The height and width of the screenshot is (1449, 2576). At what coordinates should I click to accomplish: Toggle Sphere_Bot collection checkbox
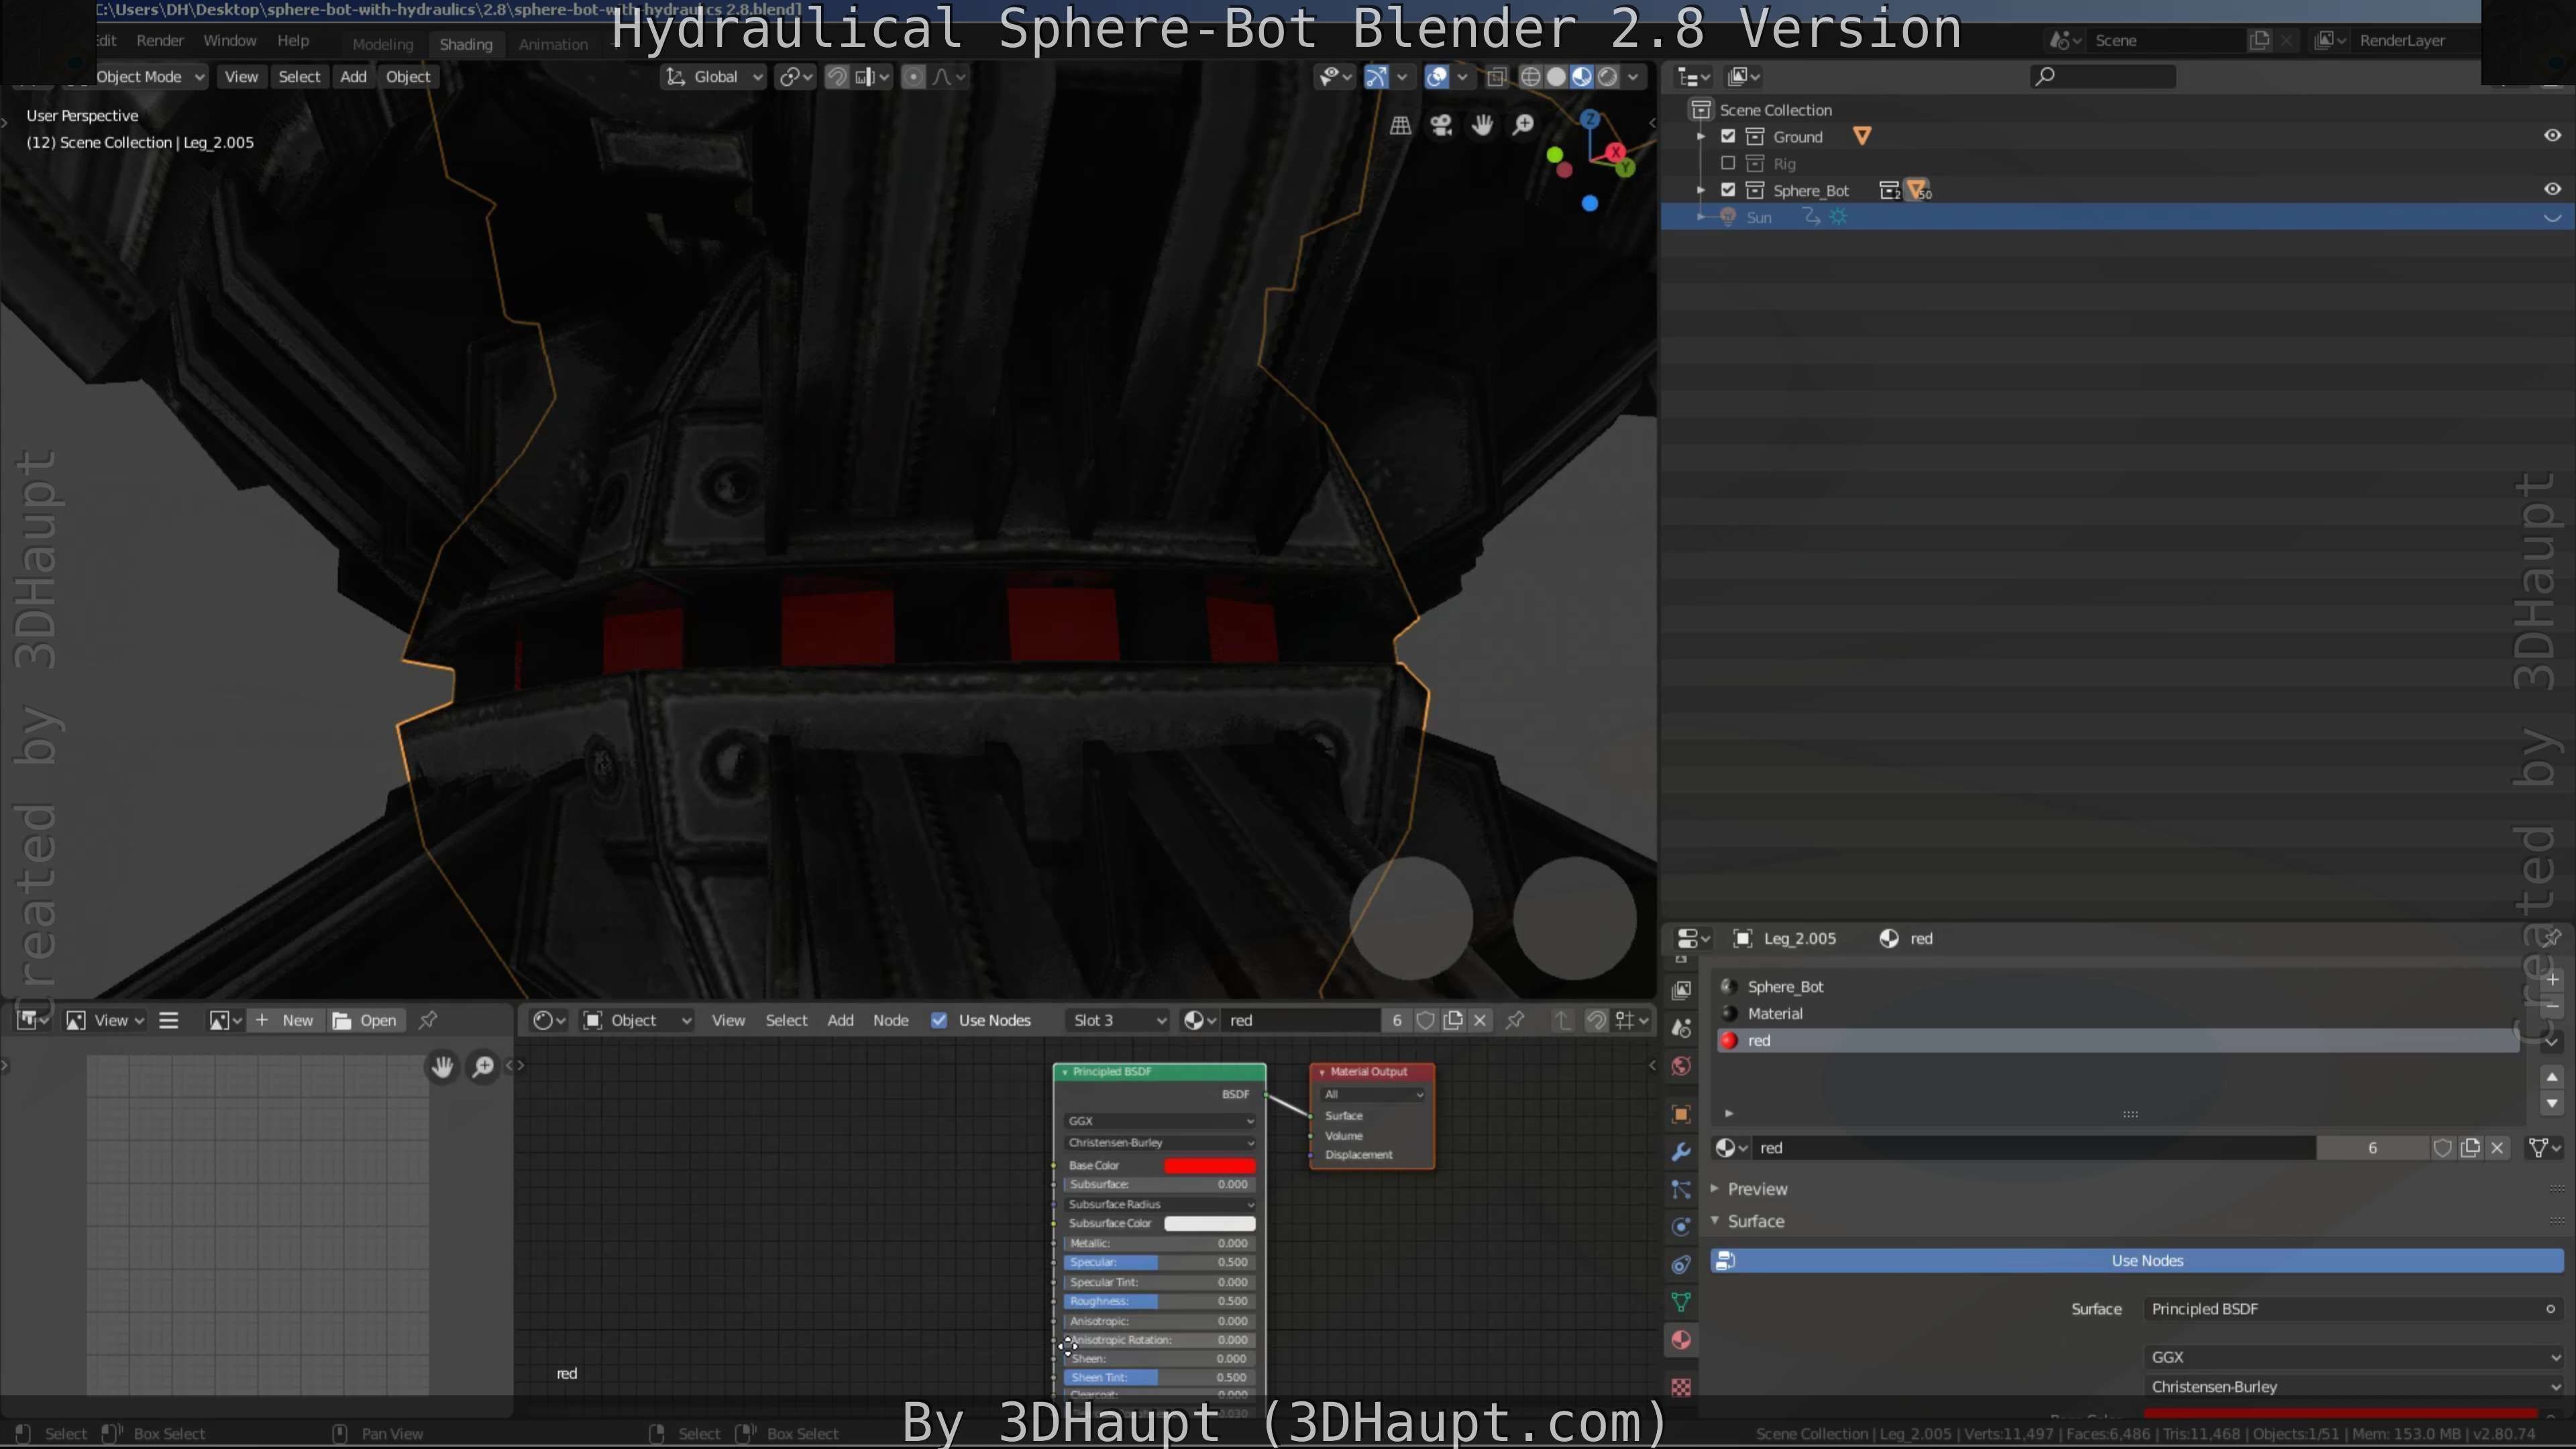(x=1728, y=190)
